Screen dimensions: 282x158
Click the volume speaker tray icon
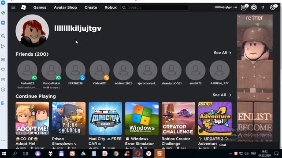pos(247,154)
